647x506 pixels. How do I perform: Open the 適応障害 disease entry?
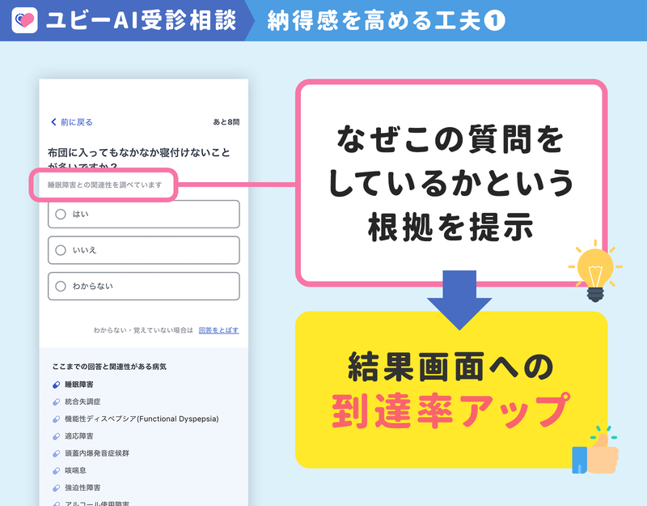click(79, 436)
